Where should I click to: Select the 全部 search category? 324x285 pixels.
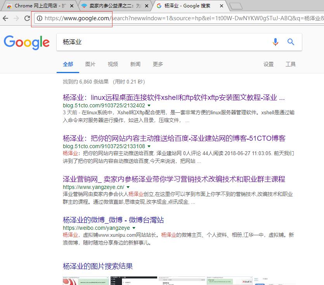pyautogui.click(x=68, y=64)
